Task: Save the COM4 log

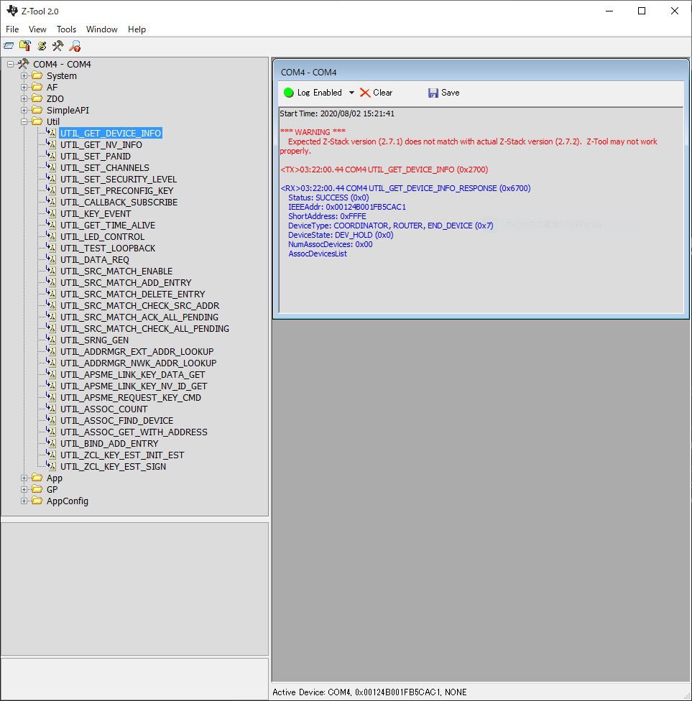Action: (444, 93)
